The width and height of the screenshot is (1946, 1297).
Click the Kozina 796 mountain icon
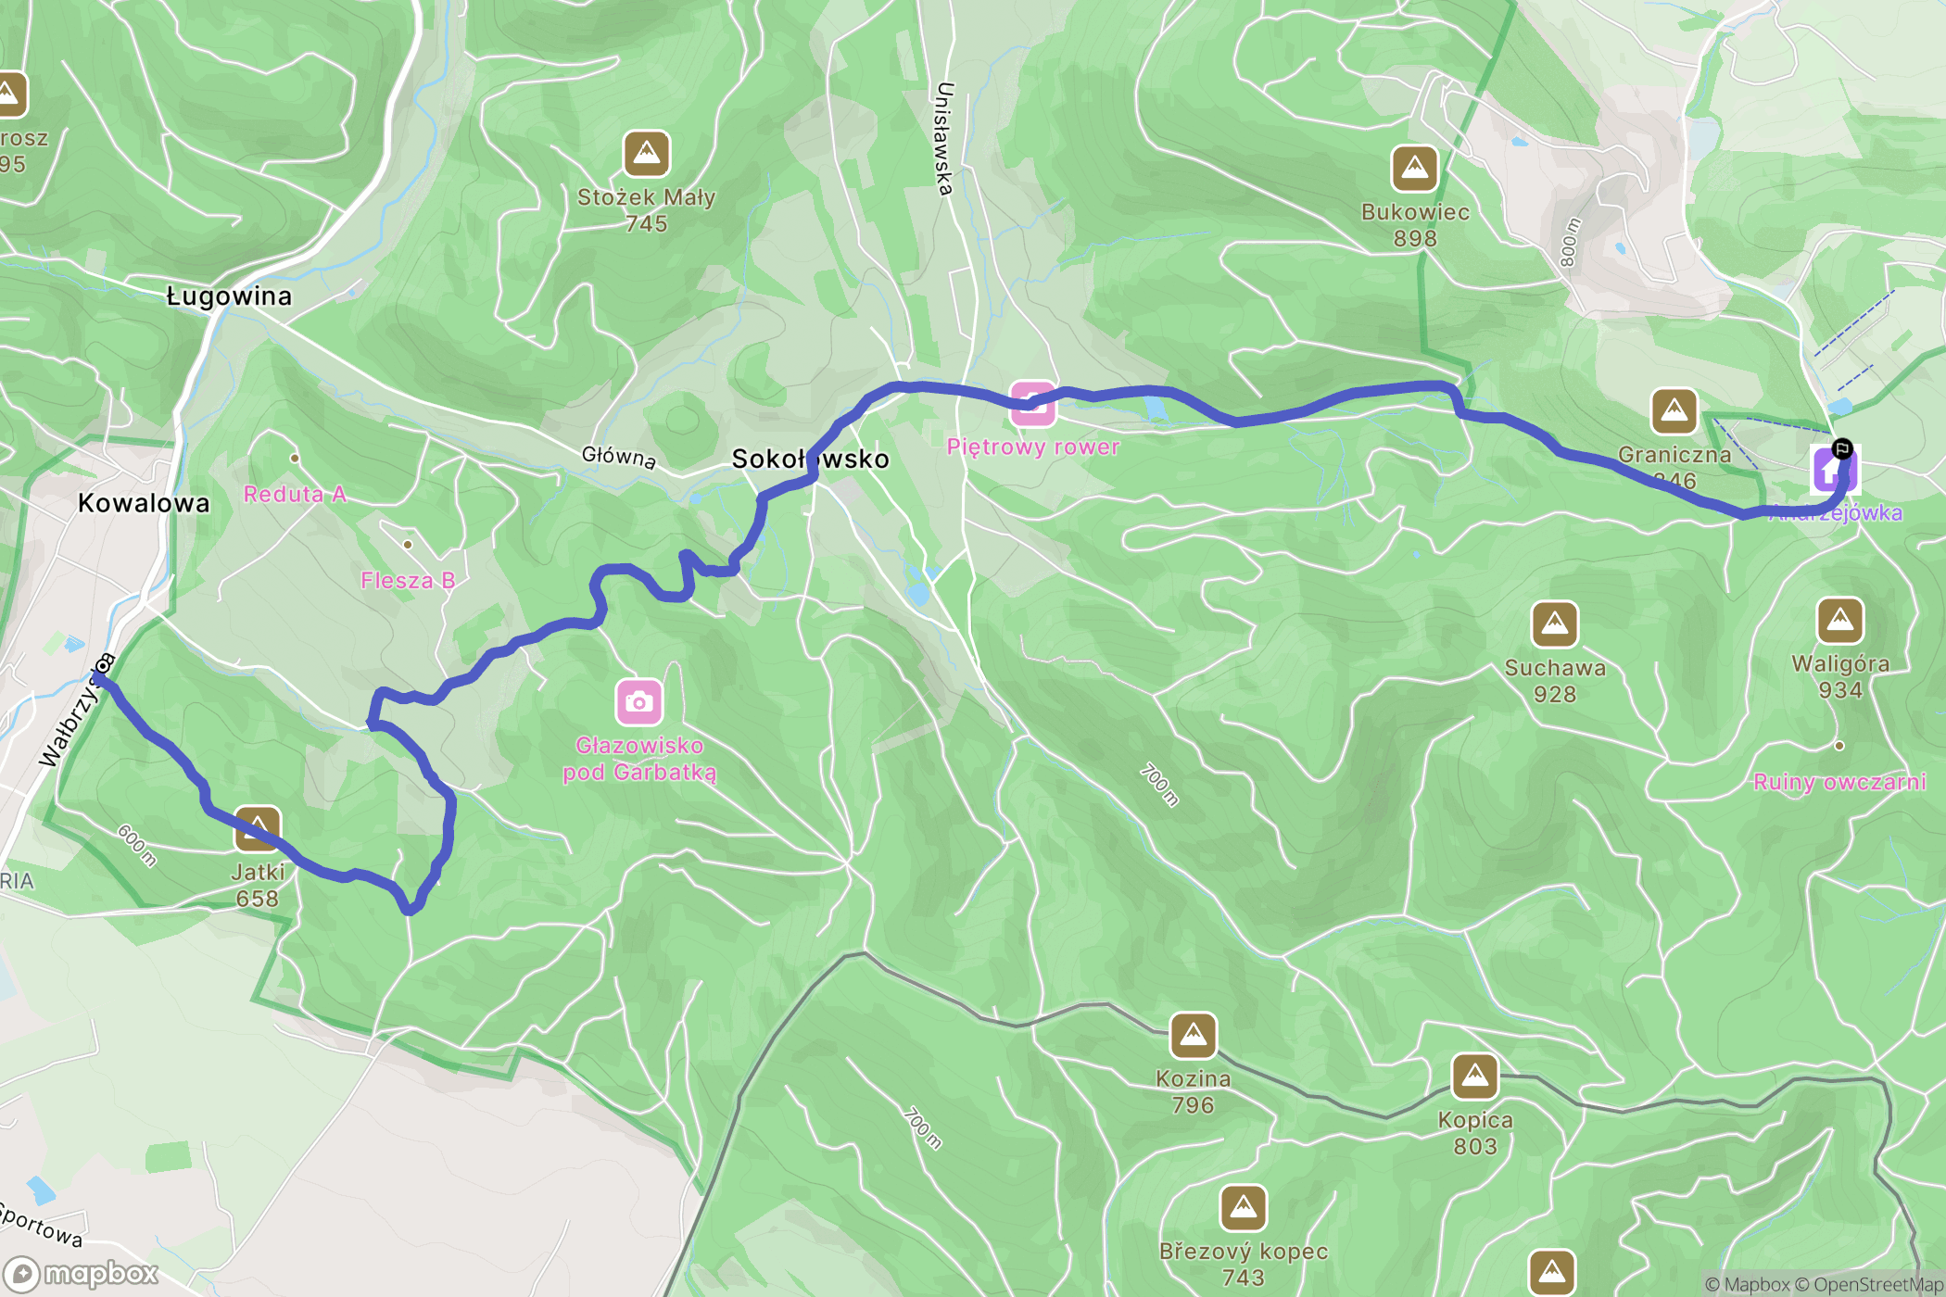[1193, 1035]
